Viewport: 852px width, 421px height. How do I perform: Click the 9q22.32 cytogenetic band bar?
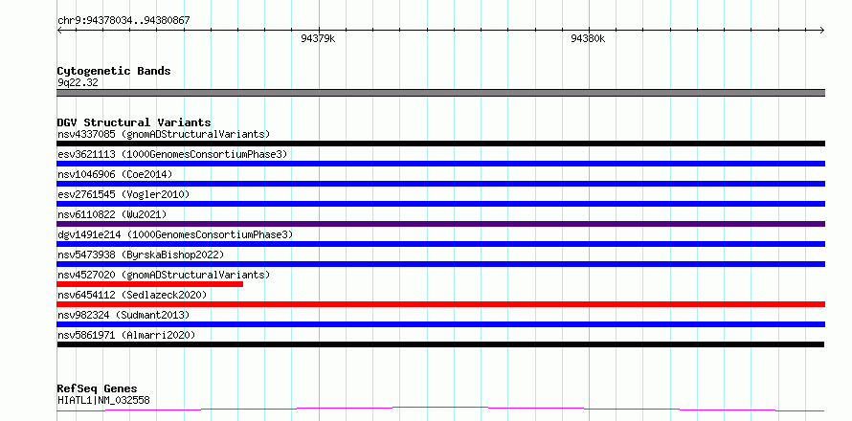pyautogui.click(x=440, y=93)
